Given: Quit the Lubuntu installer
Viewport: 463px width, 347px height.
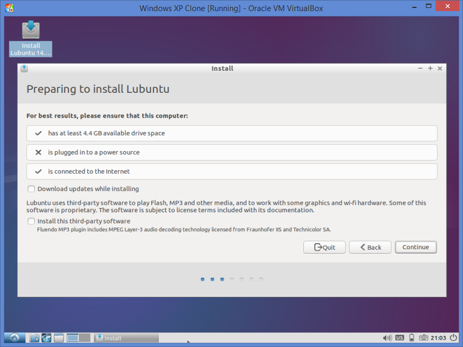Looking at the screenshot, I should [325, 247].
